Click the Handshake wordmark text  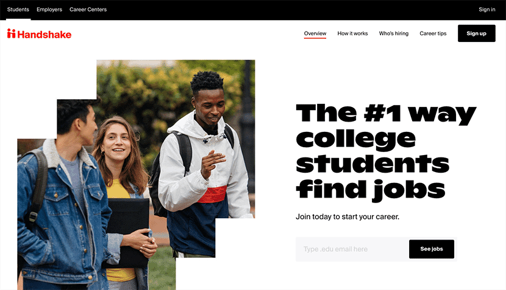click(45, 35)
